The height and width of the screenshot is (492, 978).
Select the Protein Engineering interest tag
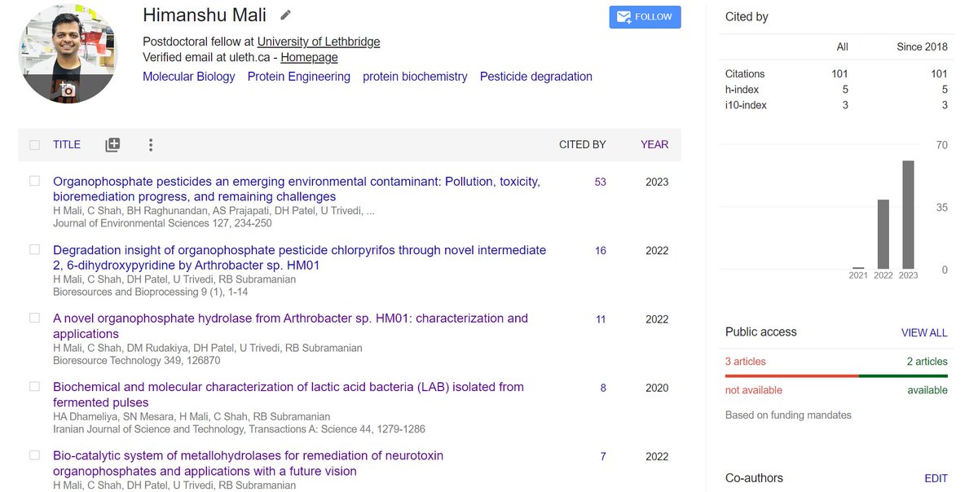[299, 77]
